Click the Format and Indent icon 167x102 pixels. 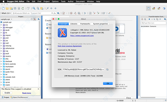point(85,13)
